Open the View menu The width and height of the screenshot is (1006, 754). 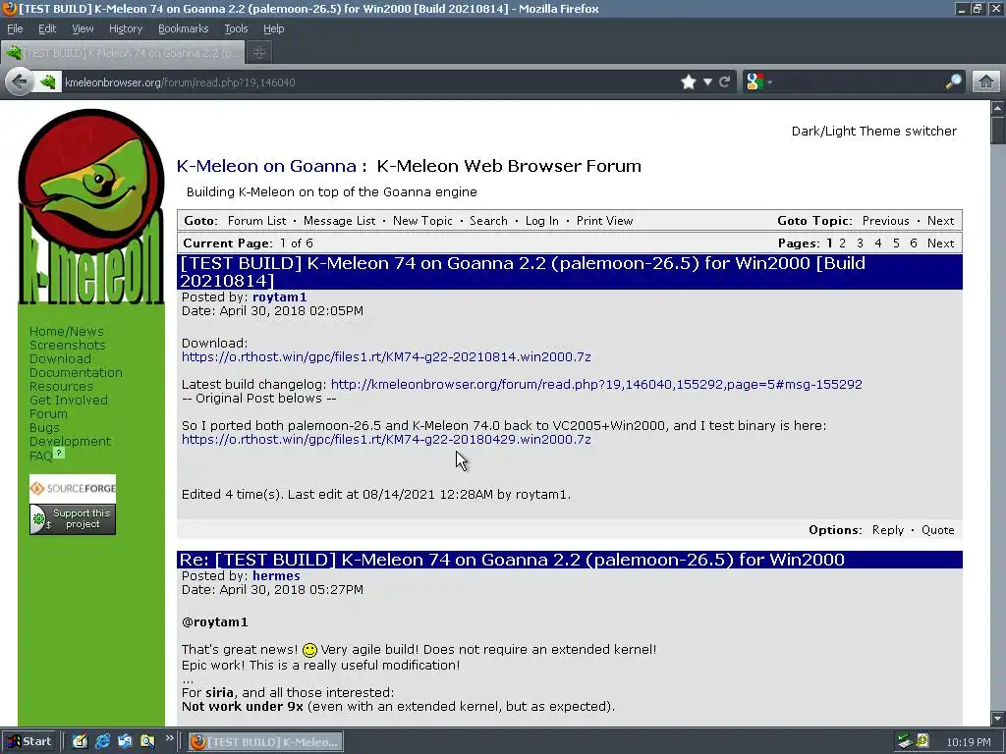click(83, 28)
